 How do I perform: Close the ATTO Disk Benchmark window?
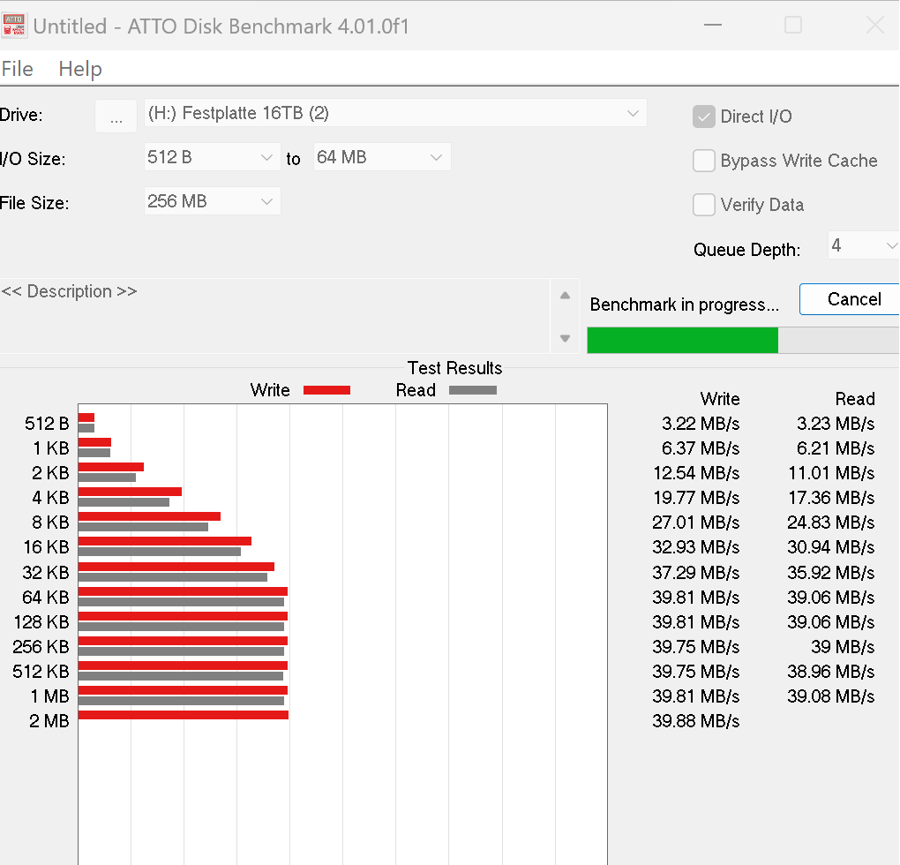(x=874, y=25)
